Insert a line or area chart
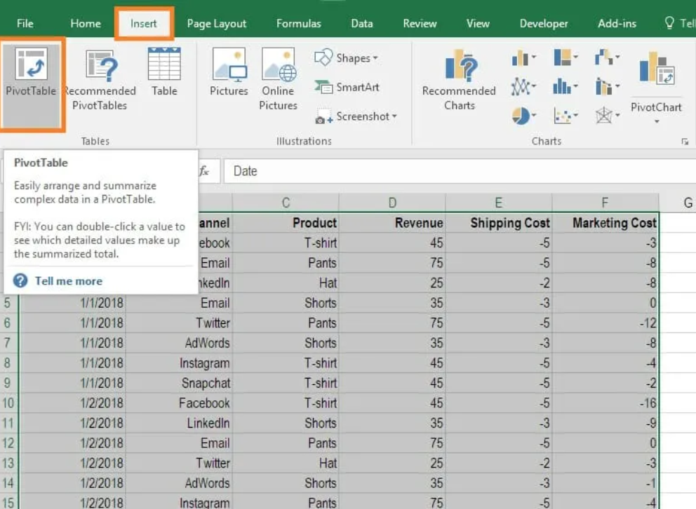696x509 pixels. (x=524, y=86)
